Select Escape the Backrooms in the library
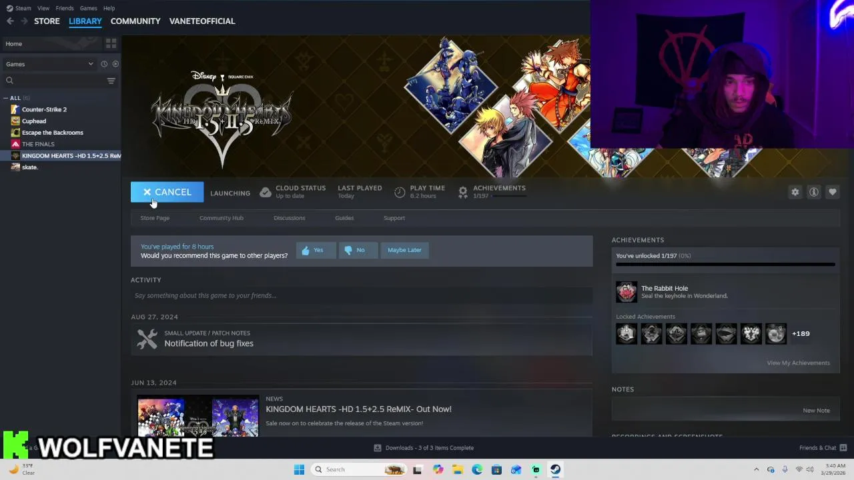854x480 pixels. (x=53, y=133)
